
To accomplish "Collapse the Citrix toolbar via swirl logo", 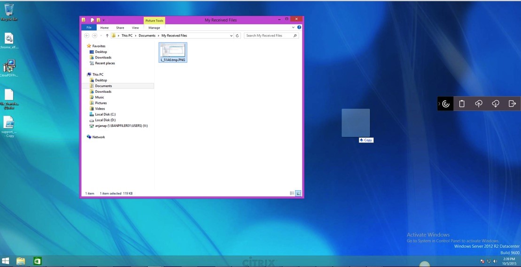I will [446, 104].
